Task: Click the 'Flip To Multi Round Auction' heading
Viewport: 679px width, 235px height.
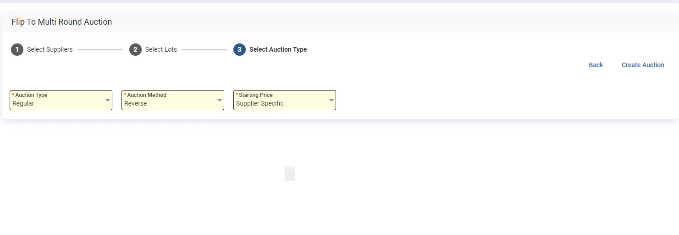Action: [62, 22]
